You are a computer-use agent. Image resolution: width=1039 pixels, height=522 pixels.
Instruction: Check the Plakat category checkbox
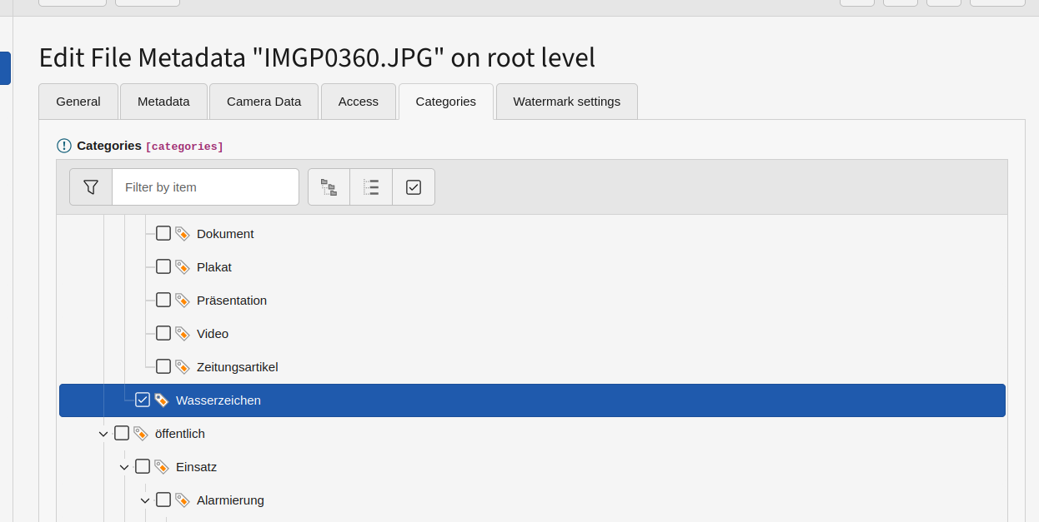point(163,267)
